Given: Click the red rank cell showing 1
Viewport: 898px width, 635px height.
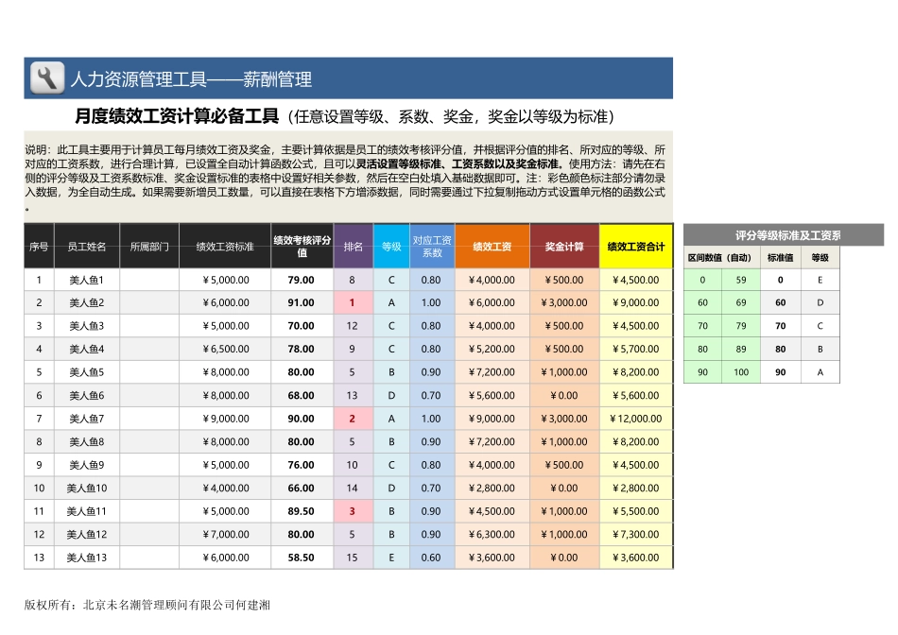Looking at the screenshot, I should click(352, 302).
